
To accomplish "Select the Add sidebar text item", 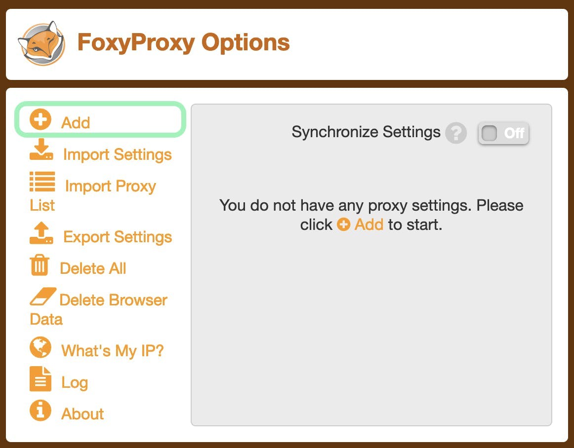I will coord(76,123).
